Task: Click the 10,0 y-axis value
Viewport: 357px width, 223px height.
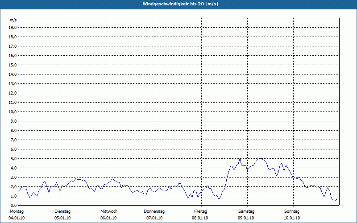Action: 13,112
